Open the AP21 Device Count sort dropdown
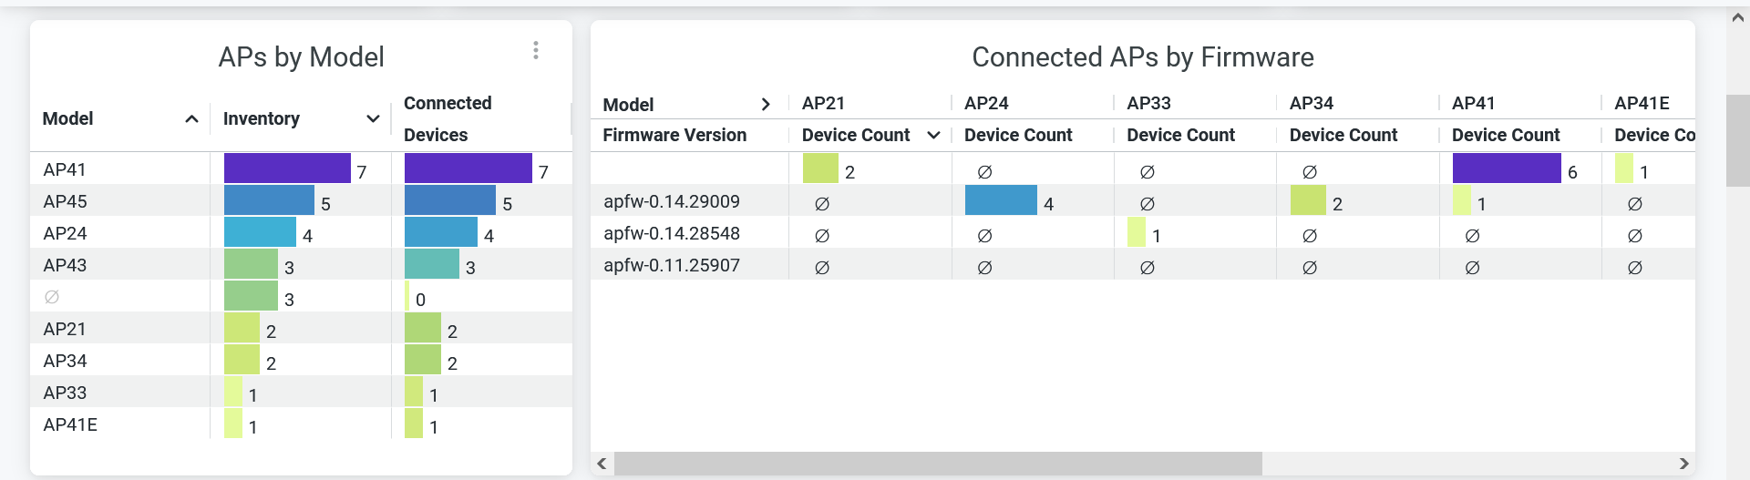This screenshot has width=1750, height=480. click(933, 136)
